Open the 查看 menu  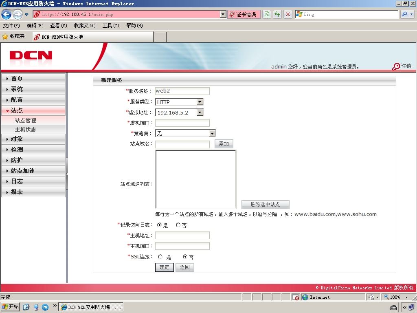click(59, 26)
